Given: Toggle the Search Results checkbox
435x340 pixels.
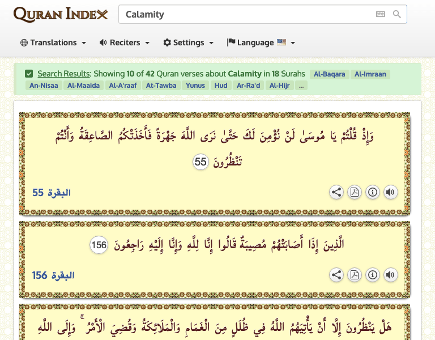Looking at the screenshot, I should [29, 74].
